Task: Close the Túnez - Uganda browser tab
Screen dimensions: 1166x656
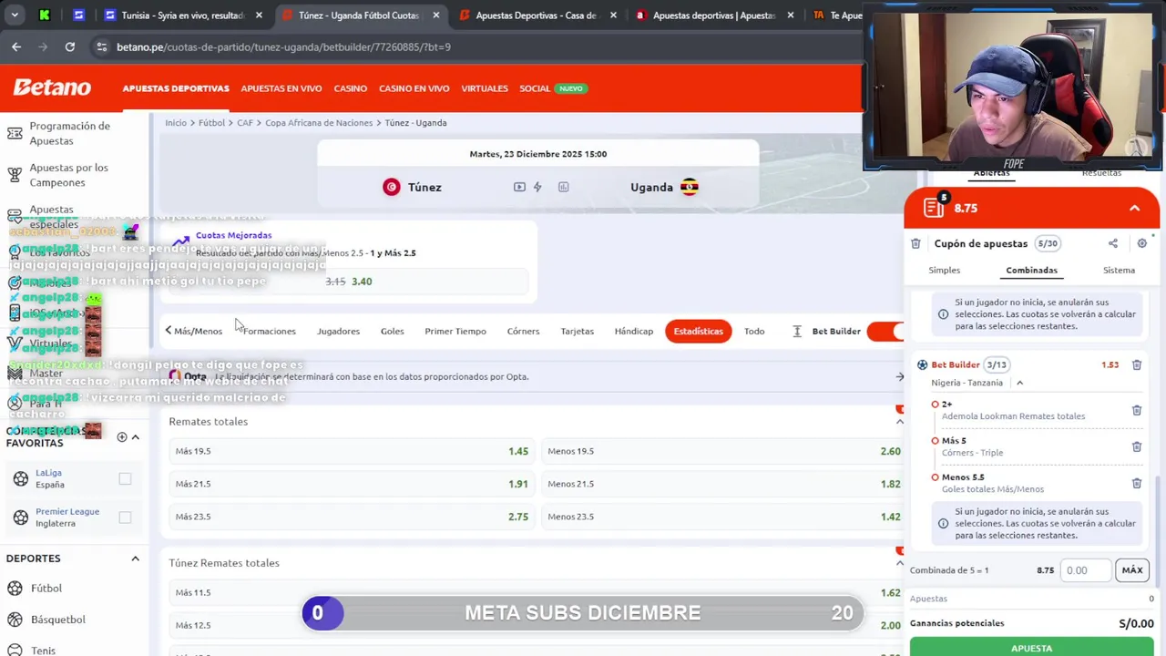Action: click(435, 15)
